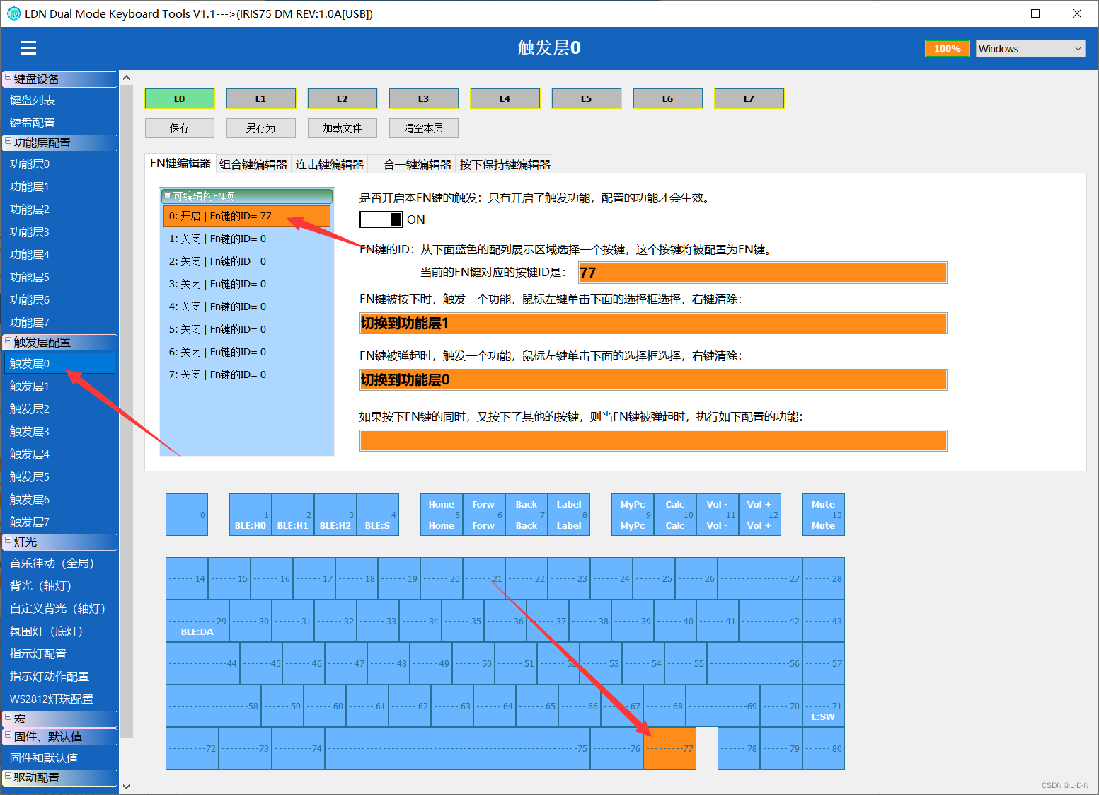Open 固件和默认值 item
This screenshot has height=795, width=1099.
[59, 758]
